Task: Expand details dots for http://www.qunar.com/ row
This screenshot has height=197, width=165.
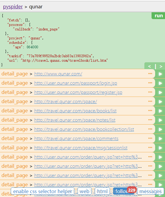Action: pos(150,74)
